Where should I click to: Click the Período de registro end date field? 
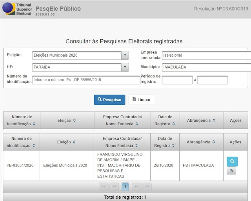(212, 80)
